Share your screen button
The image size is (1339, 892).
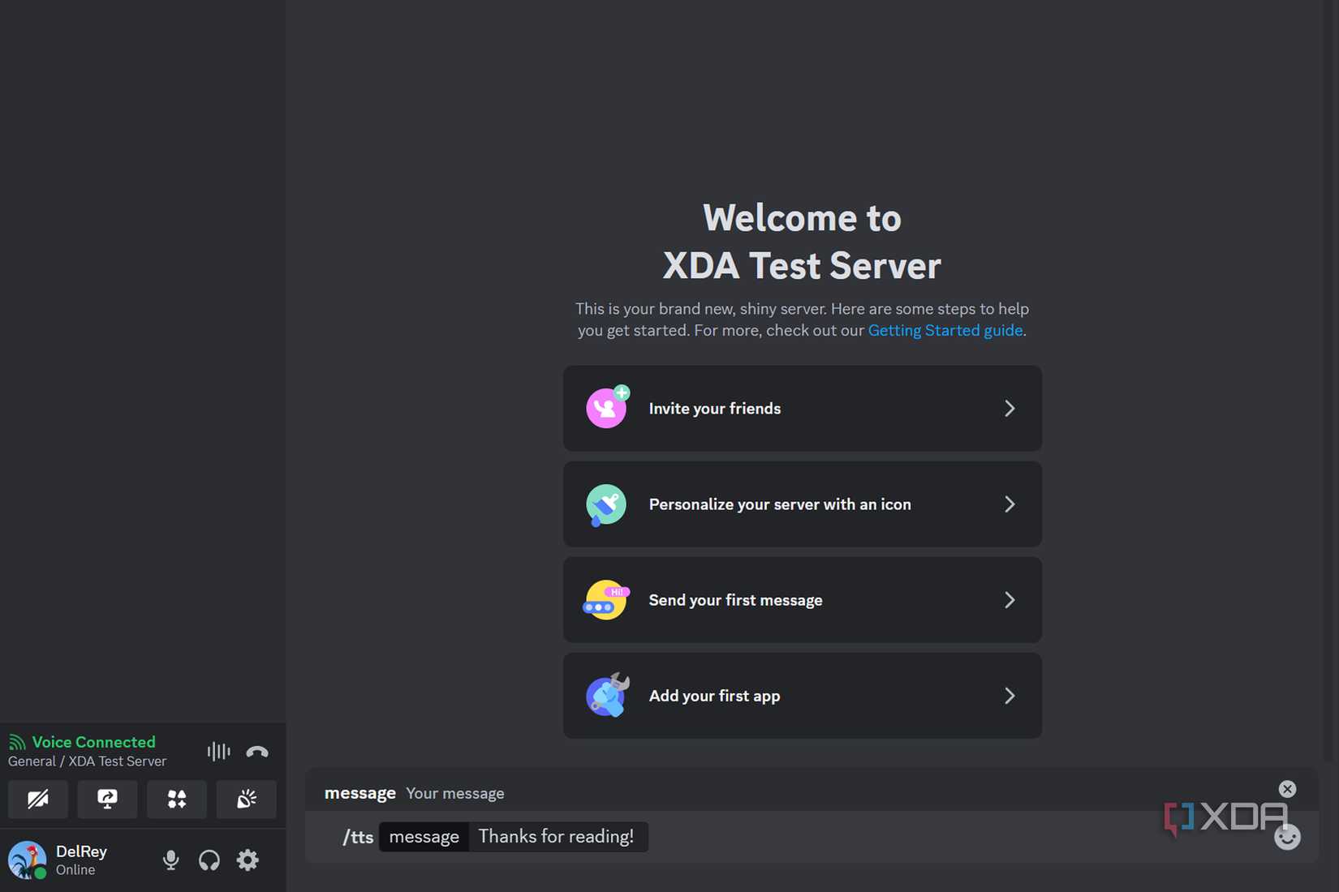(x=107, y=800)
